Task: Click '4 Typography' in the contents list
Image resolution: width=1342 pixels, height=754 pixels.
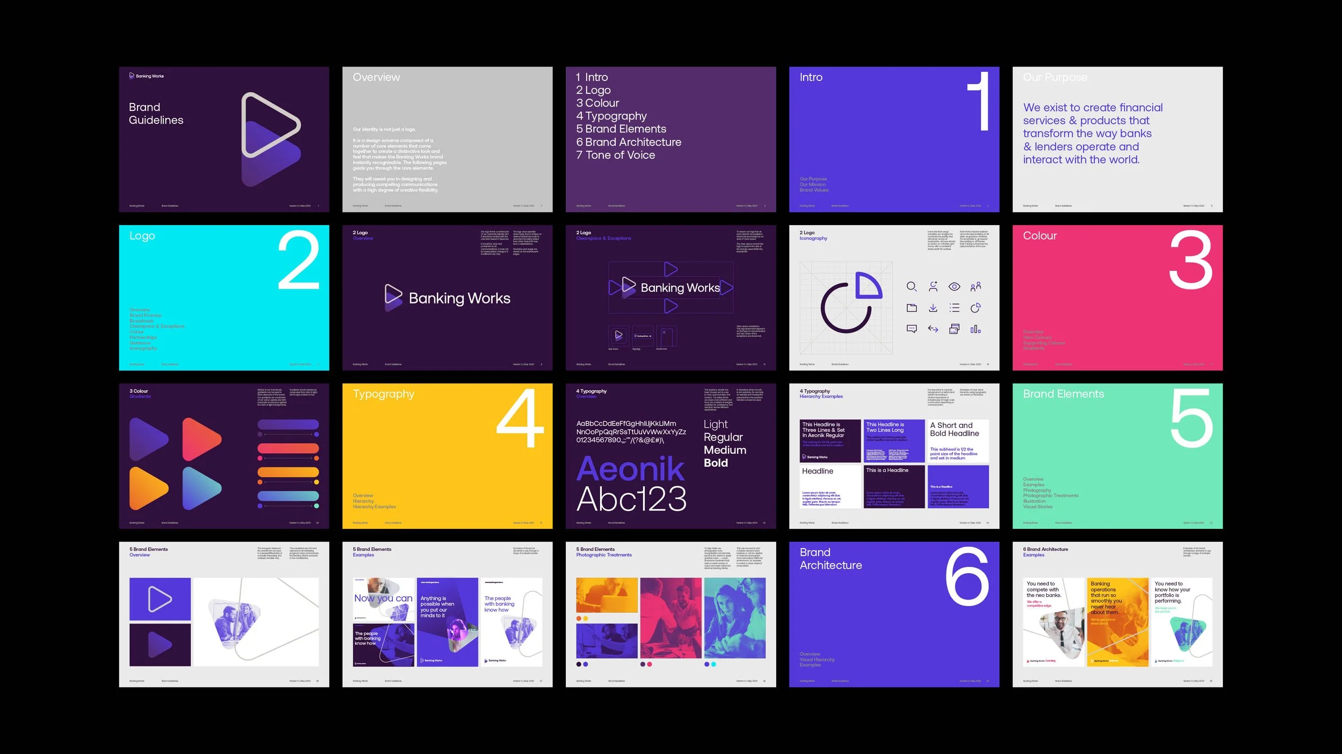Action: (x=611, y=116)
